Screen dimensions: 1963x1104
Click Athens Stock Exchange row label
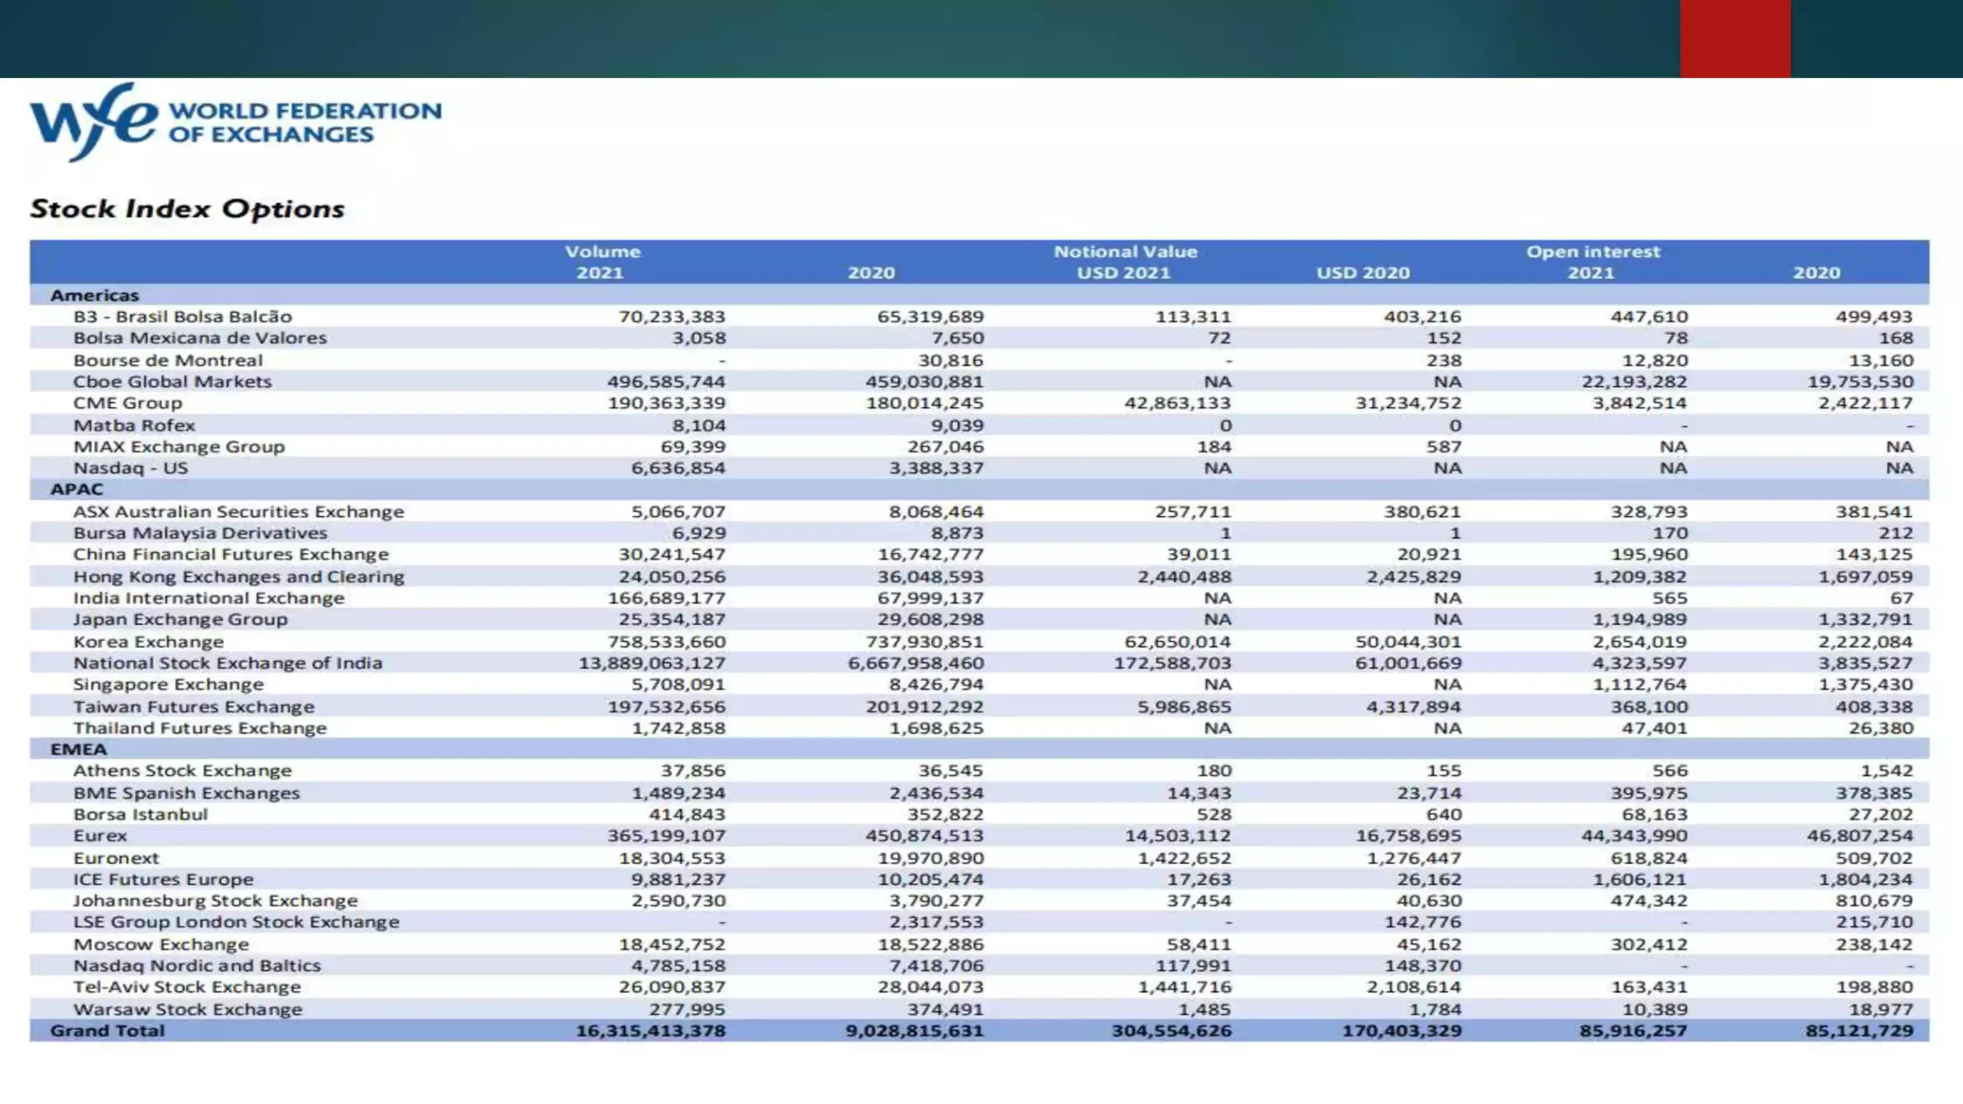[182, 771]
